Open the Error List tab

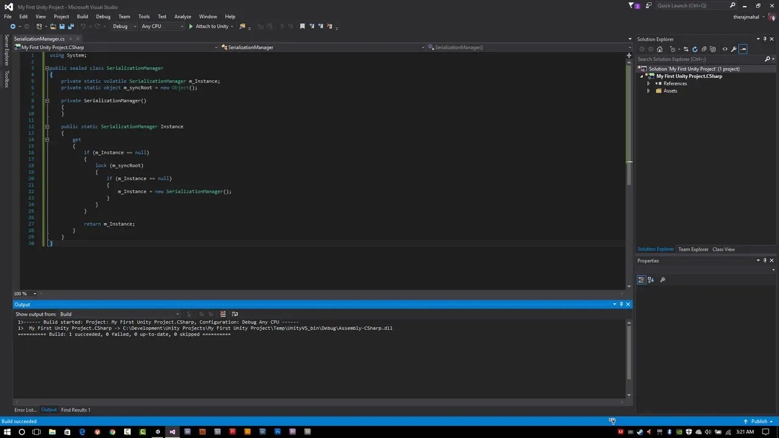coord(26,410)
